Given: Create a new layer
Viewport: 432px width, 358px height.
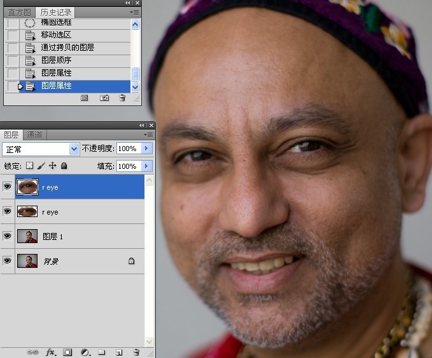Looking at the screenshot, I should point(119,352).
